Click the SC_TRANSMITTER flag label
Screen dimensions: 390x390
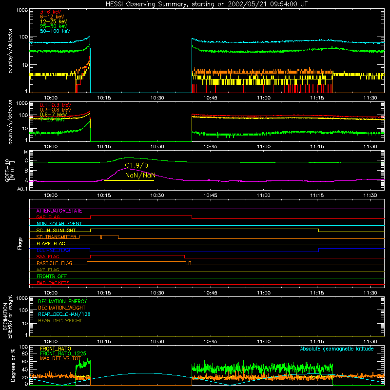coord(56,237)
